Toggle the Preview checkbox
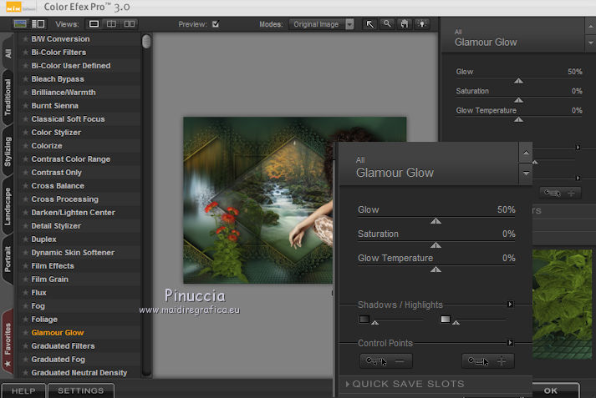This screenshot has width=596, height=398. 216,24
